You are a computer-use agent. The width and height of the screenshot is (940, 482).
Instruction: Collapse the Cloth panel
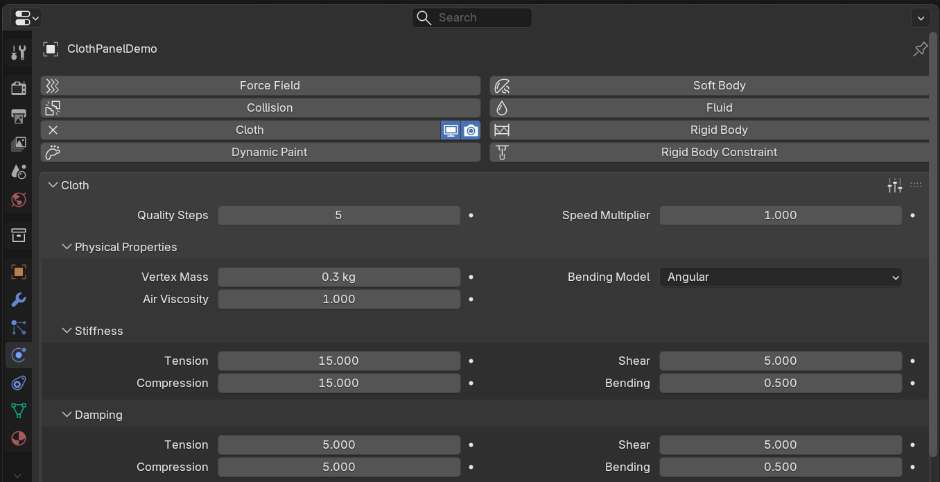click(x=53, y=185)
